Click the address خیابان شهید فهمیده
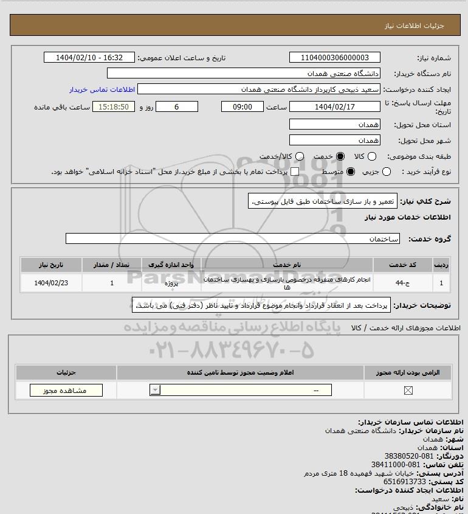The width and height of the screenshot is (468, 514). point(359,473)
